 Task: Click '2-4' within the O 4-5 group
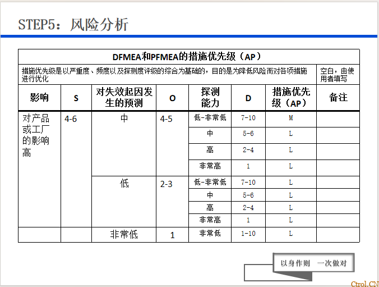248,150
